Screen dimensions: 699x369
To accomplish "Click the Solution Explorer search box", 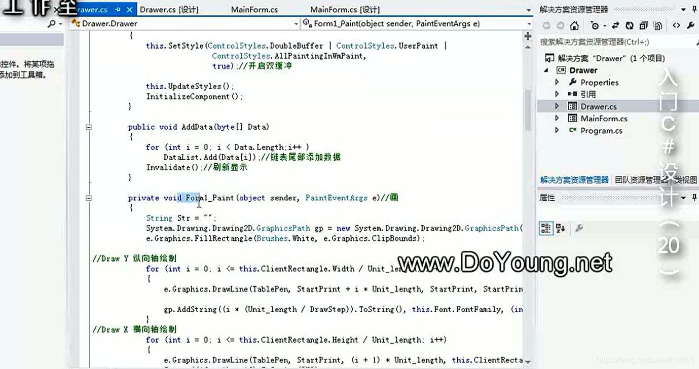I will (x=618, y=42).
